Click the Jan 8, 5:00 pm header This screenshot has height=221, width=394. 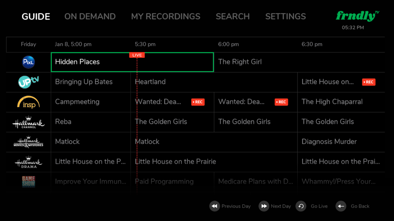coord(73,45)
